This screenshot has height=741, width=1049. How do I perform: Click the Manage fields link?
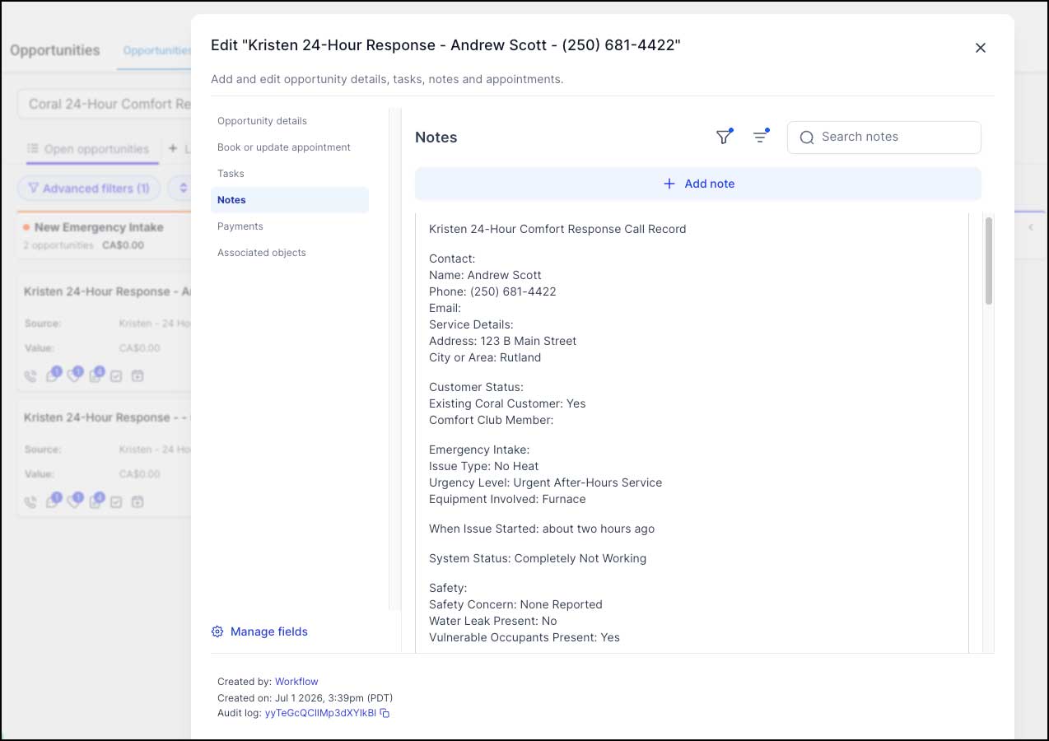point(269,631)
